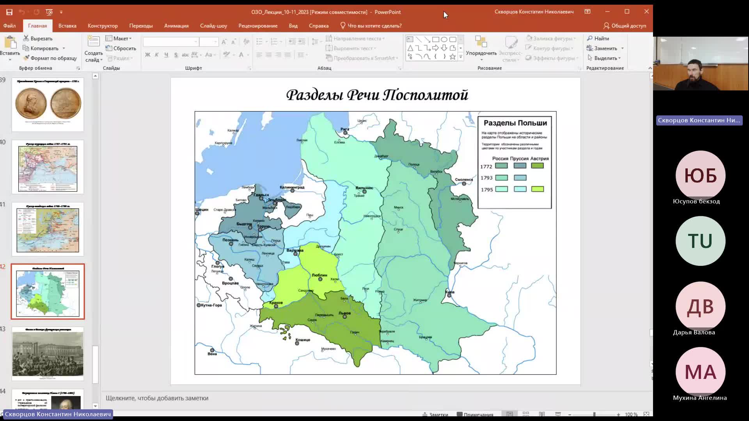Viewport: 749px width, 421px height.
Task: Toggle bold (Ж) formatting
Action: point(147,55)
